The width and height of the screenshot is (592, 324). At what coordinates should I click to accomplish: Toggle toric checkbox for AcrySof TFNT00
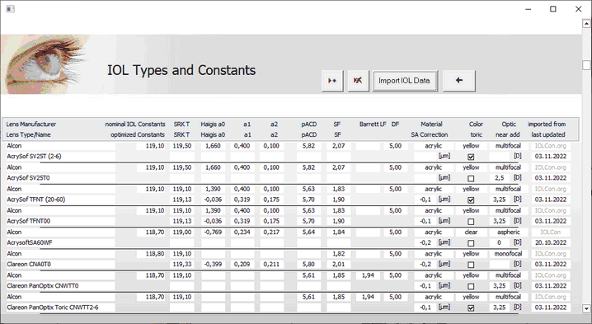[471, 222]
